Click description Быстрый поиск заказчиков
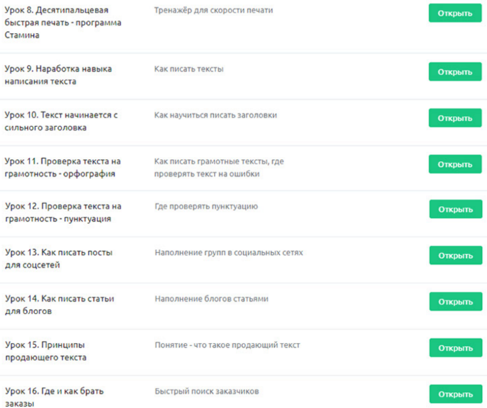The height and width of the screenshot is (408, 487). click(x=207, y=391)
